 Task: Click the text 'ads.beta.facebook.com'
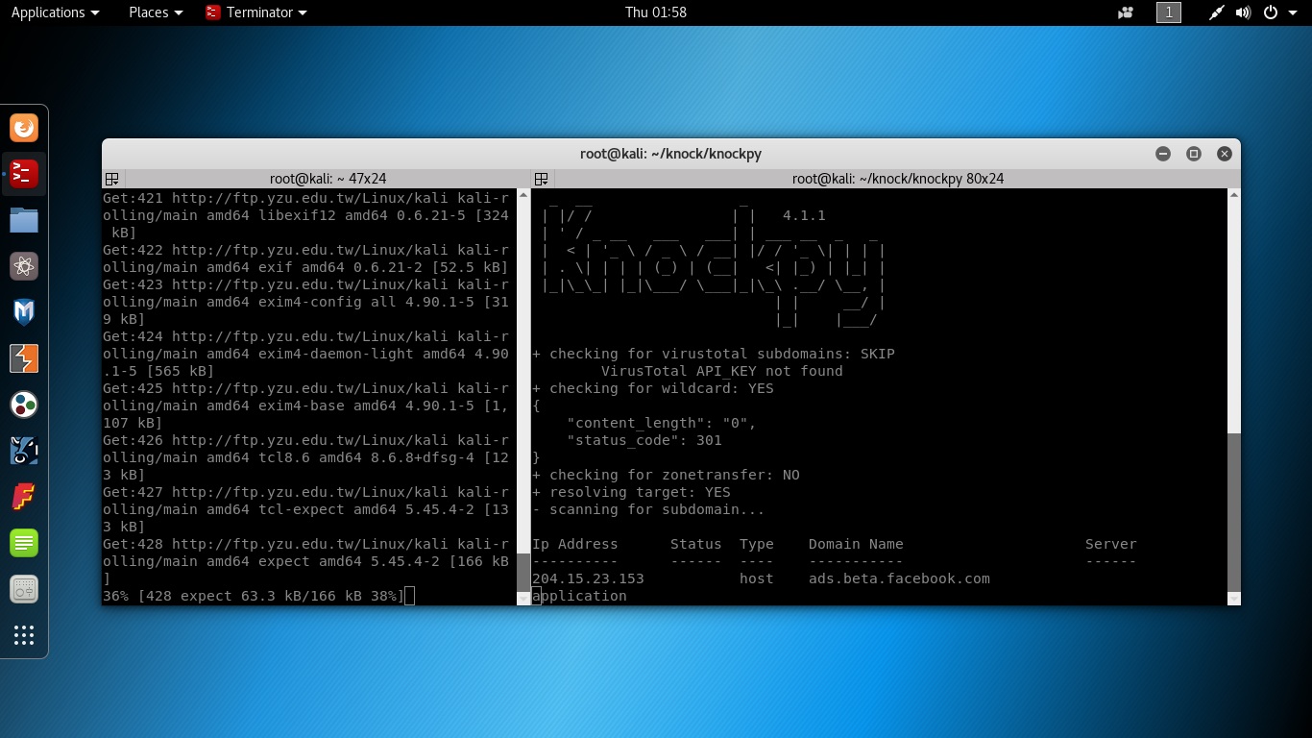tap(899, 578)
